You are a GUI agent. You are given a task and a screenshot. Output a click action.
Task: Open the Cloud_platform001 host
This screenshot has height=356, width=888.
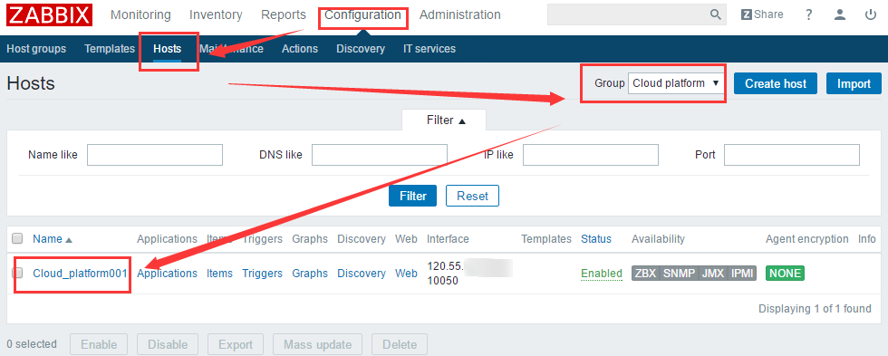click(x=80, y=274)
